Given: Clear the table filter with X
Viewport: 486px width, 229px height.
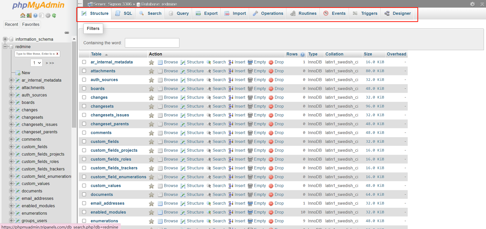Looking at the screenshot, I should [x=57, y=54].
